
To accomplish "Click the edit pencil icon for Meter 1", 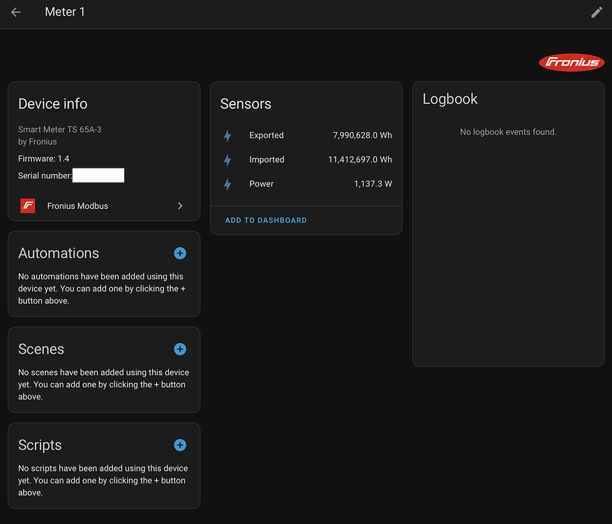I will pyautogui.click(x=597, y=12).
